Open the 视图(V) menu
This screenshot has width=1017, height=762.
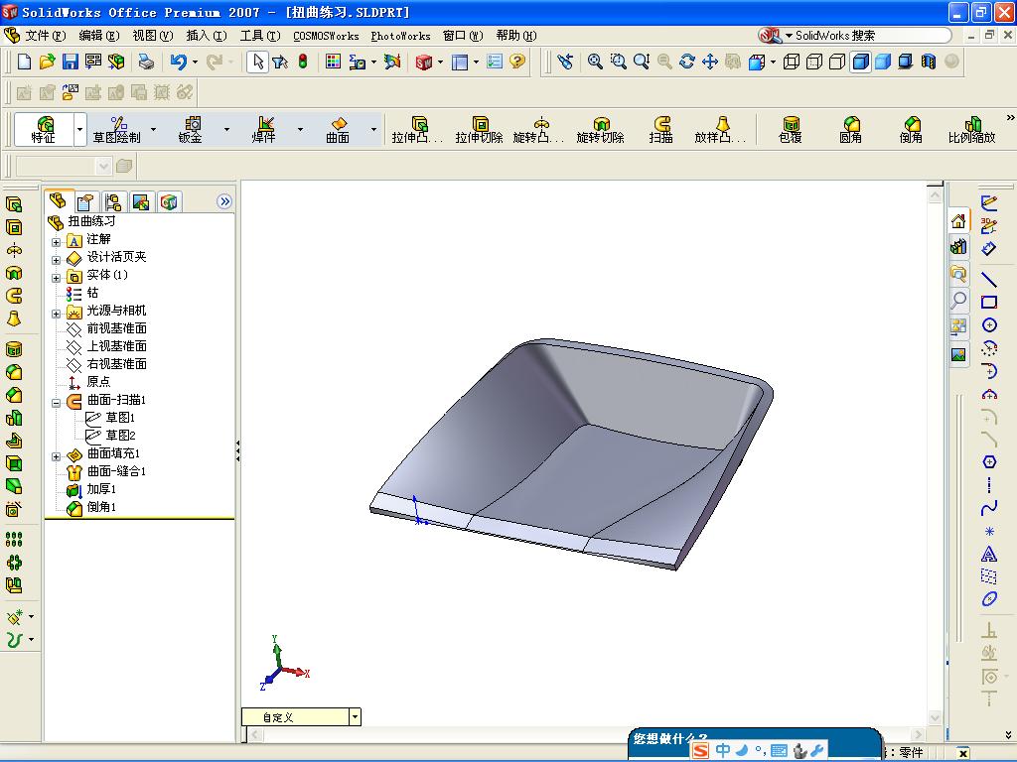[x=153, y=36]
